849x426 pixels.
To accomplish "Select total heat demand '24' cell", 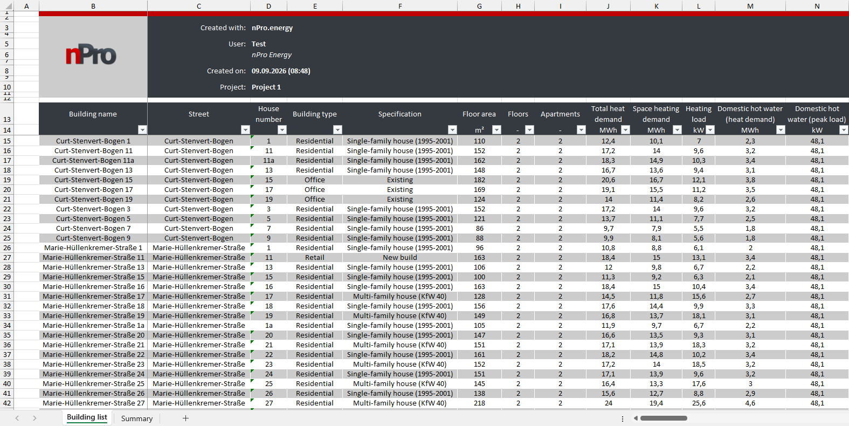I will tap(608, 403).
